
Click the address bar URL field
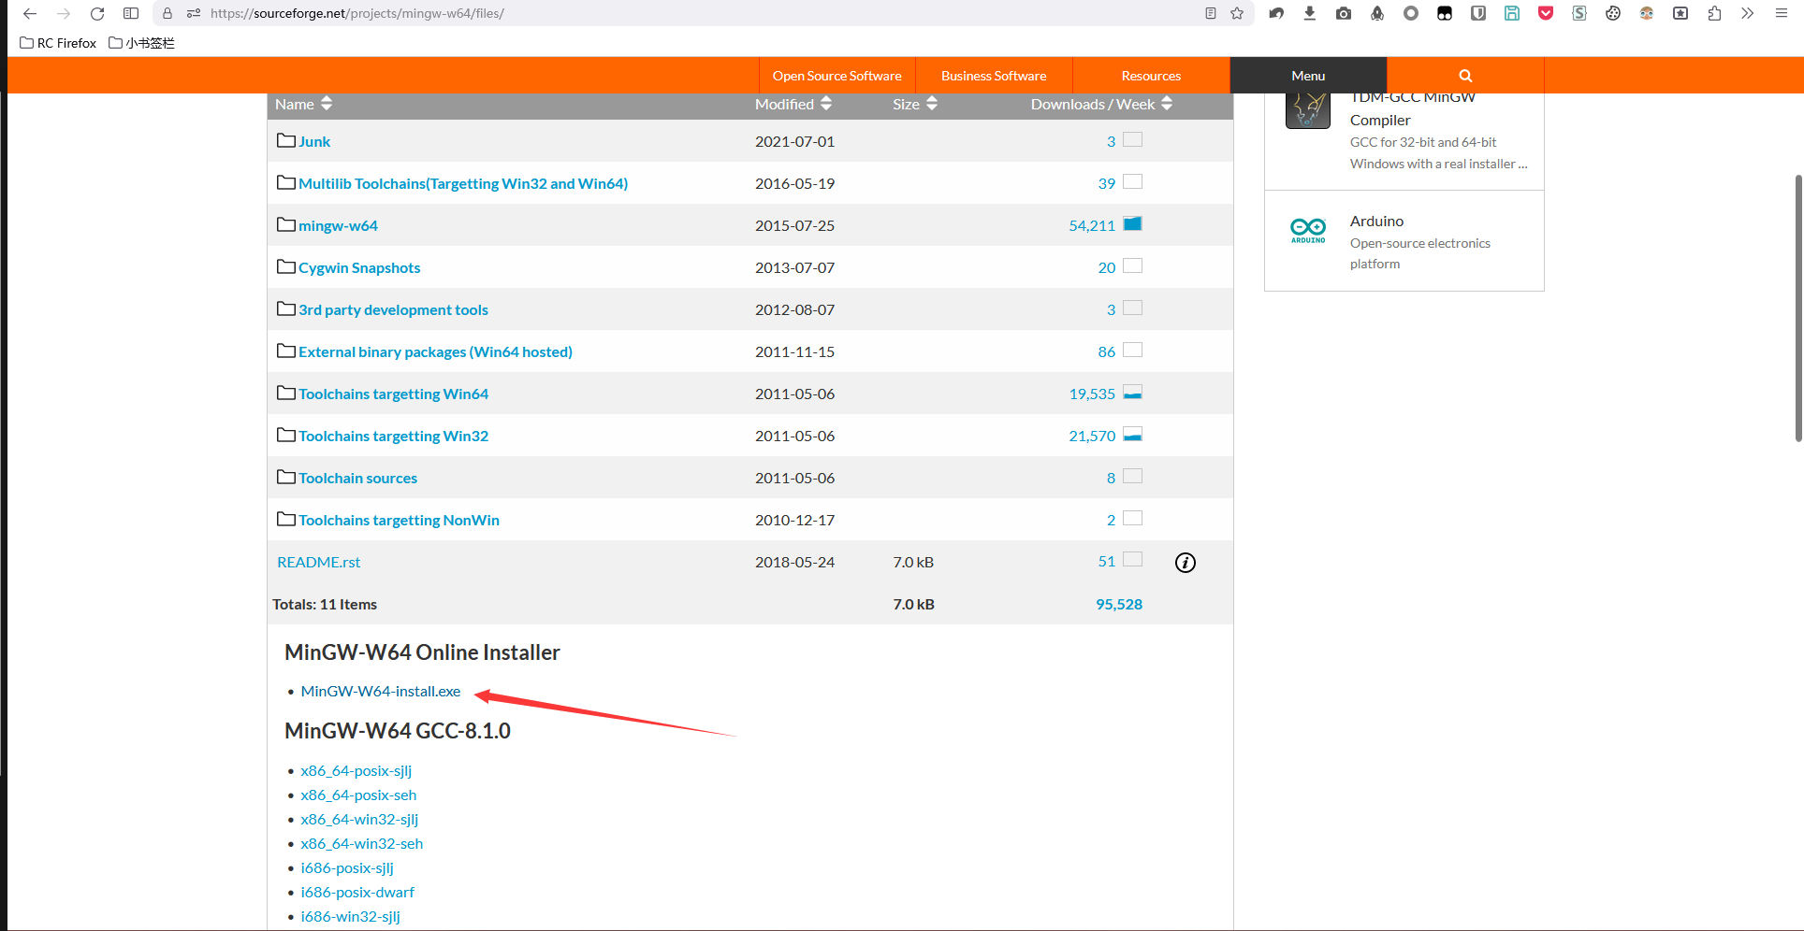[702, 13]
